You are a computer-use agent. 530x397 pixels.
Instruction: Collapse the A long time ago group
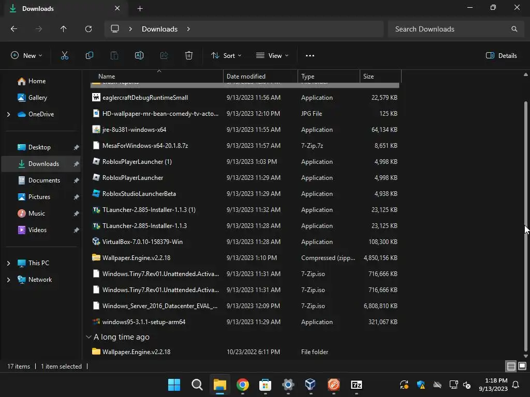click(x=89, y=337)
